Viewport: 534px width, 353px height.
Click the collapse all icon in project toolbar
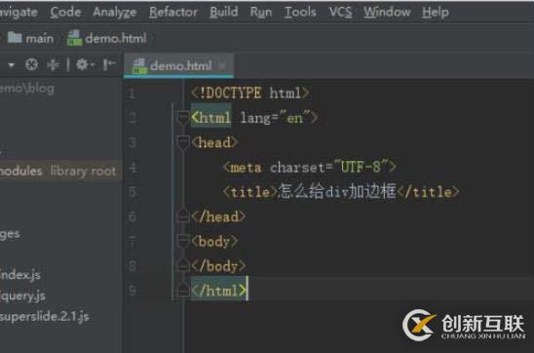pyautogui.click(x=53, y=64)
